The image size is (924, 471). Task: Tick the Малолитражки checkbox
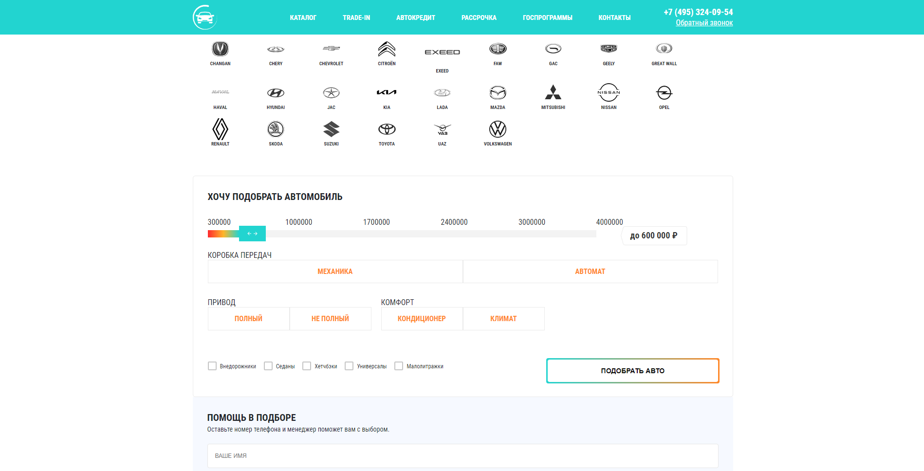[399, 366]
